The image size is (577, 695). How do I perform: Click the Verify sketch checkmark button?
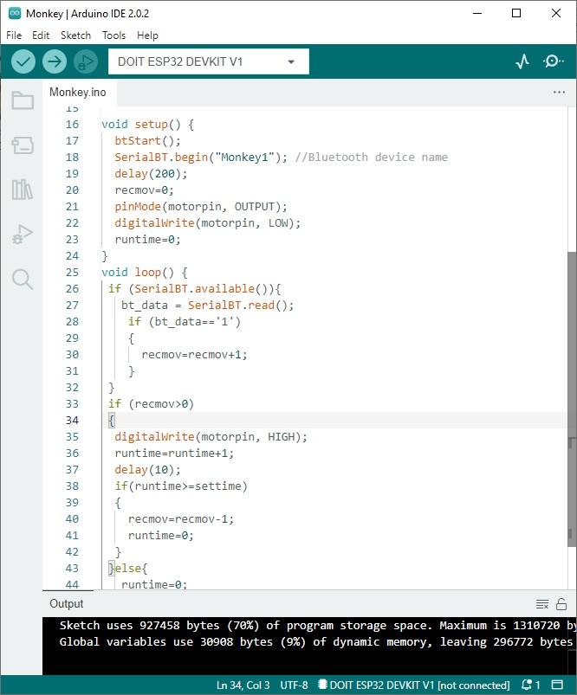(23, 61)
